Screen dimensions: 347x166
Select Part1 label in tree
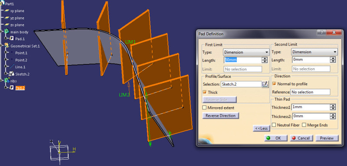(10, 4)
